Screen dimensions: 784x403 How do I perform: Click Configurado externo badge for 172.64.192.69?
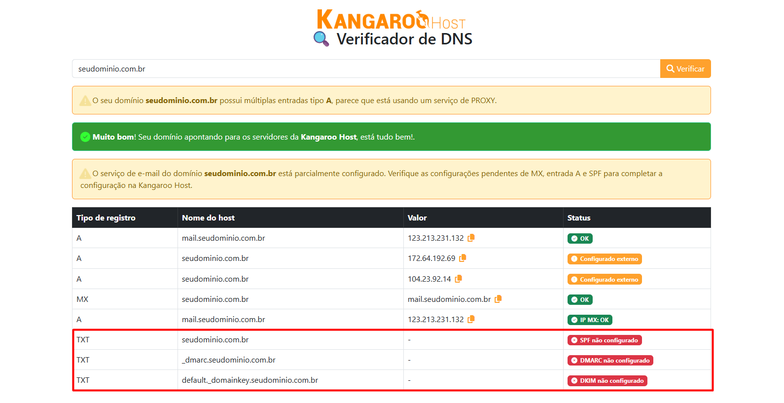point(605,259)
